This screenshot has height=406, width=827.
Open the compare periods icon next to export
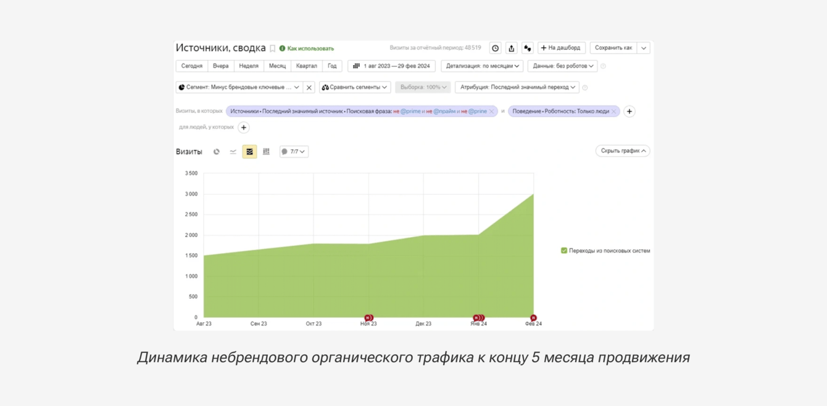527,48
